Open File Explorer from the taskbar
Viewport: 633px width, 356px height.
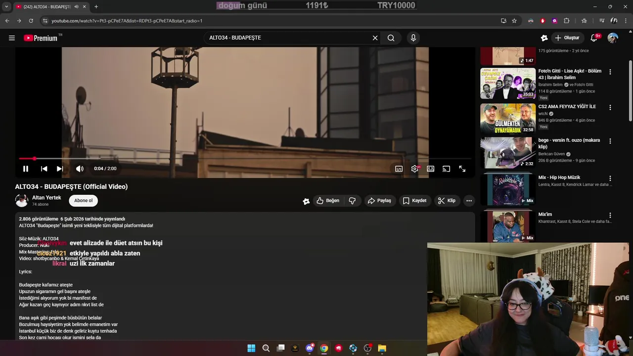(382, 348)
